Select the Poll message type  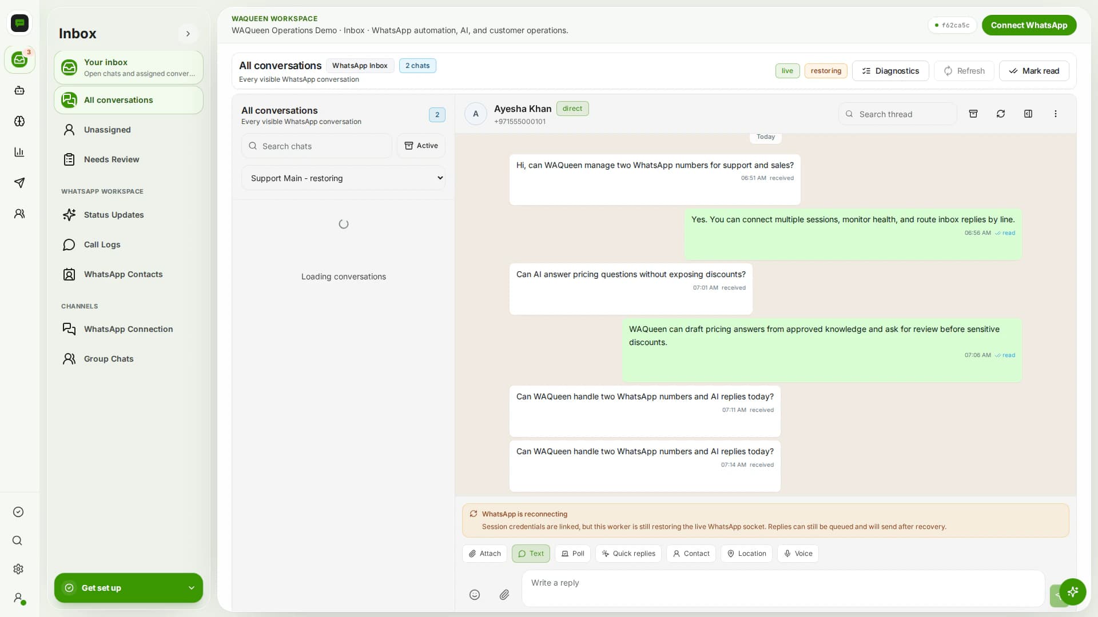click(x=572, y=554)
